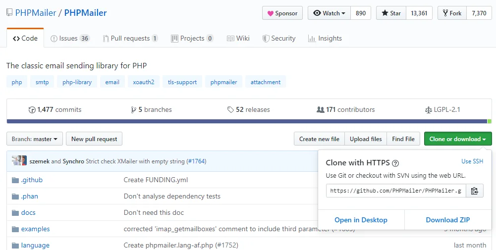Open pull request #1764 link
The image size is (496, 250).
click(x=196, y=161)
